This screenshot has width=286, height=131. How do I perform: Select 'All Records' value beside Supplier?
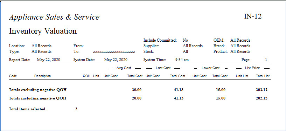pyautogui.click(x=193, y=46)
